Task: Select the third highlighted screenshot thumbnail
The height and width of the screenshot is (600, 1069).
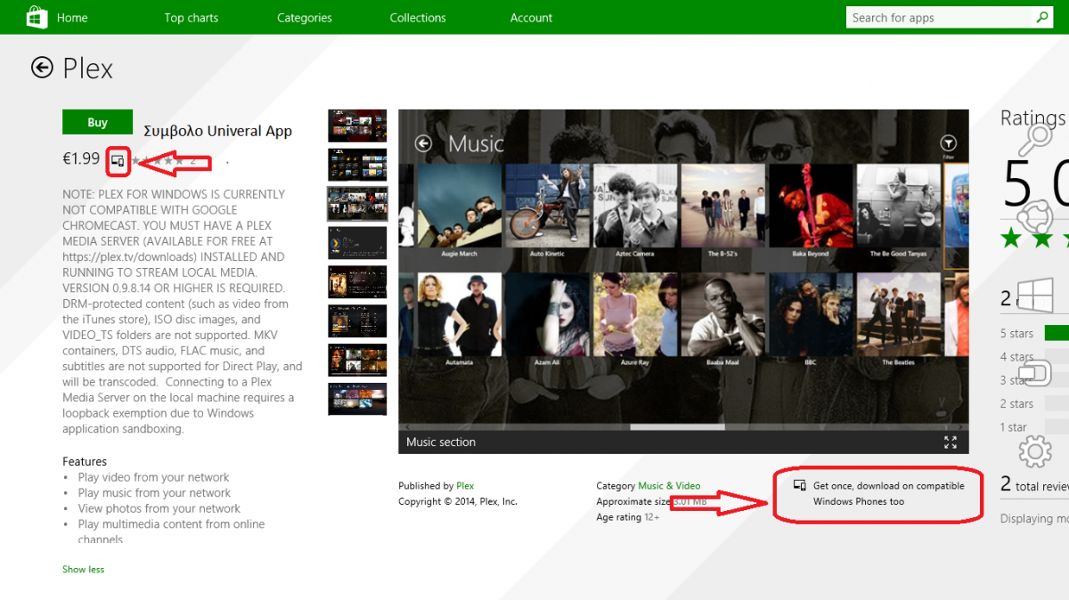Action: pos(357,204)
